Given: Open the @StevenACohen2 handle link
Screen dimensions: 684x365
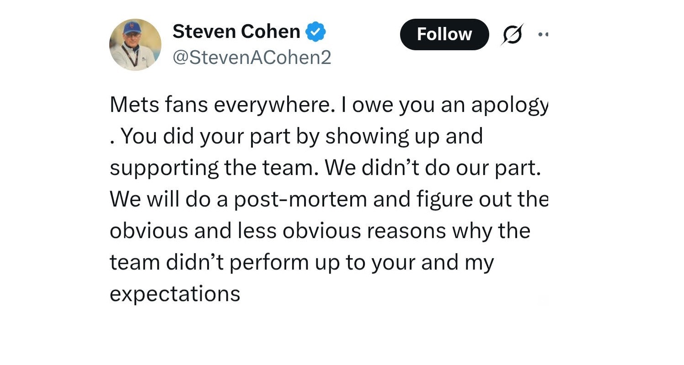Looking at the screenshot, I should point(251,58).
